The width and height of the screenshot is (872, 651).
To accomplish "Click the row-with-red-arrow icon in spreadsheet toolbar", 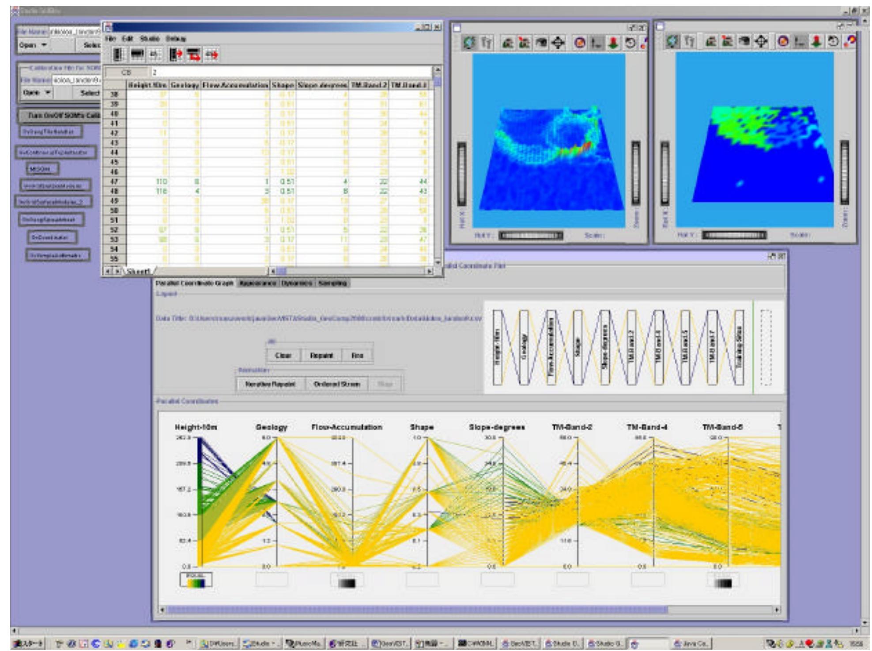I will pyautogui.click(x=193, y=55).
